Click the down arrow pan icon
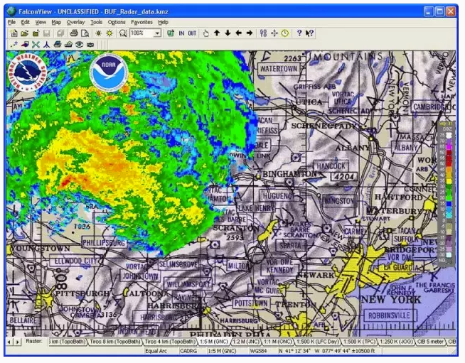This screenshot has height=363, width=465. point(228,33)
